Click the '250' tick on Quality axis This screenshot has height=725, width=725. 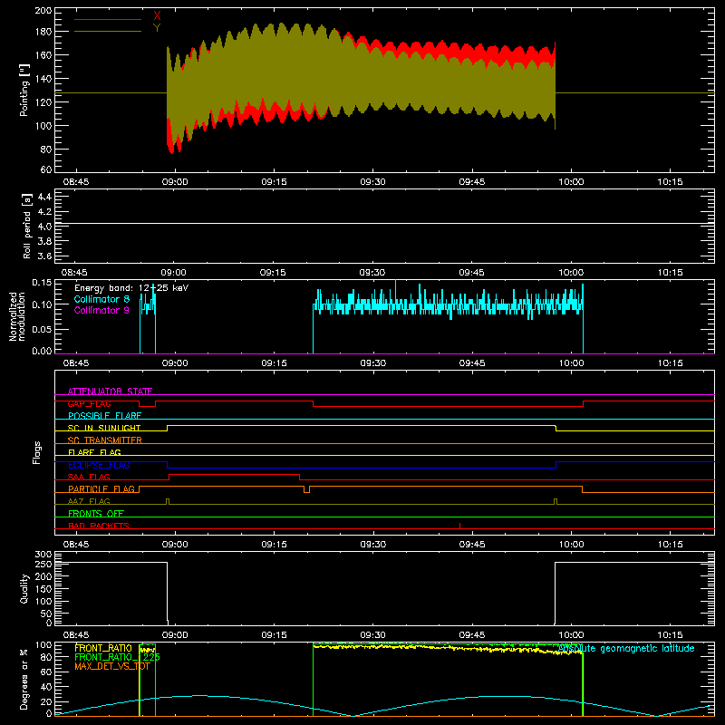tap(43, 565)
